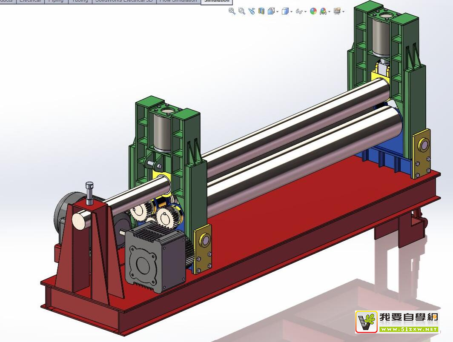Open the Piping tab
Viewport: 453px width, 342px height.
[x=56, y=1]
